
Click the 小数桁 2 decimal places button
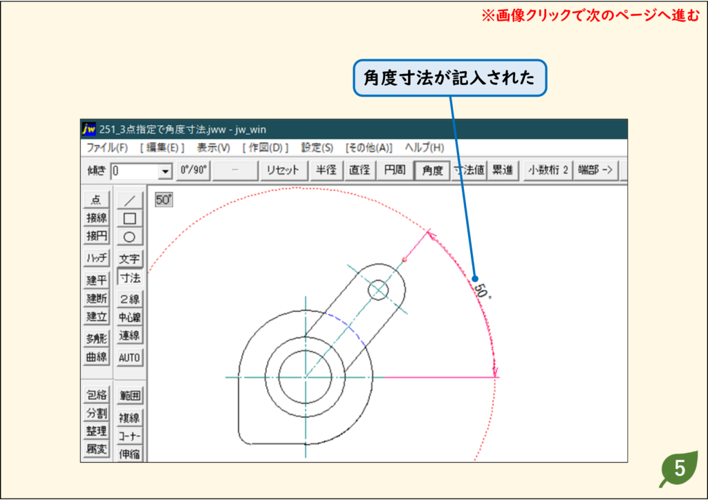coord(548,171)
